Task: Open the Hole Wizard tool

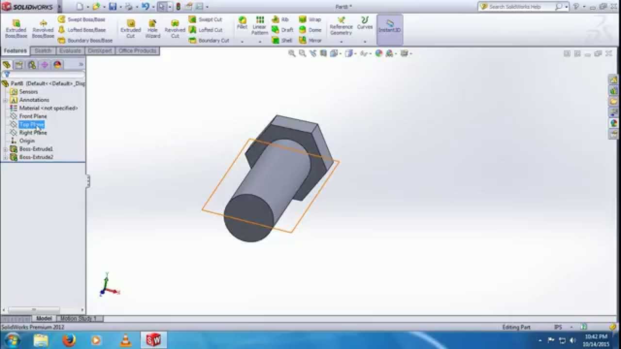Action: point(152,29)
